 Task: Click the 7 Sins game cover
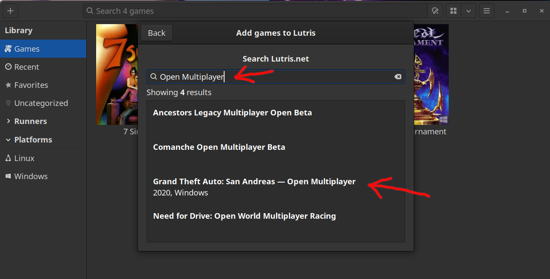click(x=117, y=74)
